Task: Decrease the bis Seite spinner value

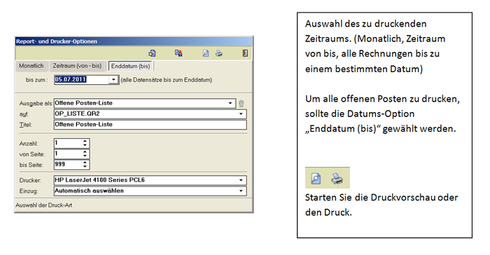Action: click(85, 167)
